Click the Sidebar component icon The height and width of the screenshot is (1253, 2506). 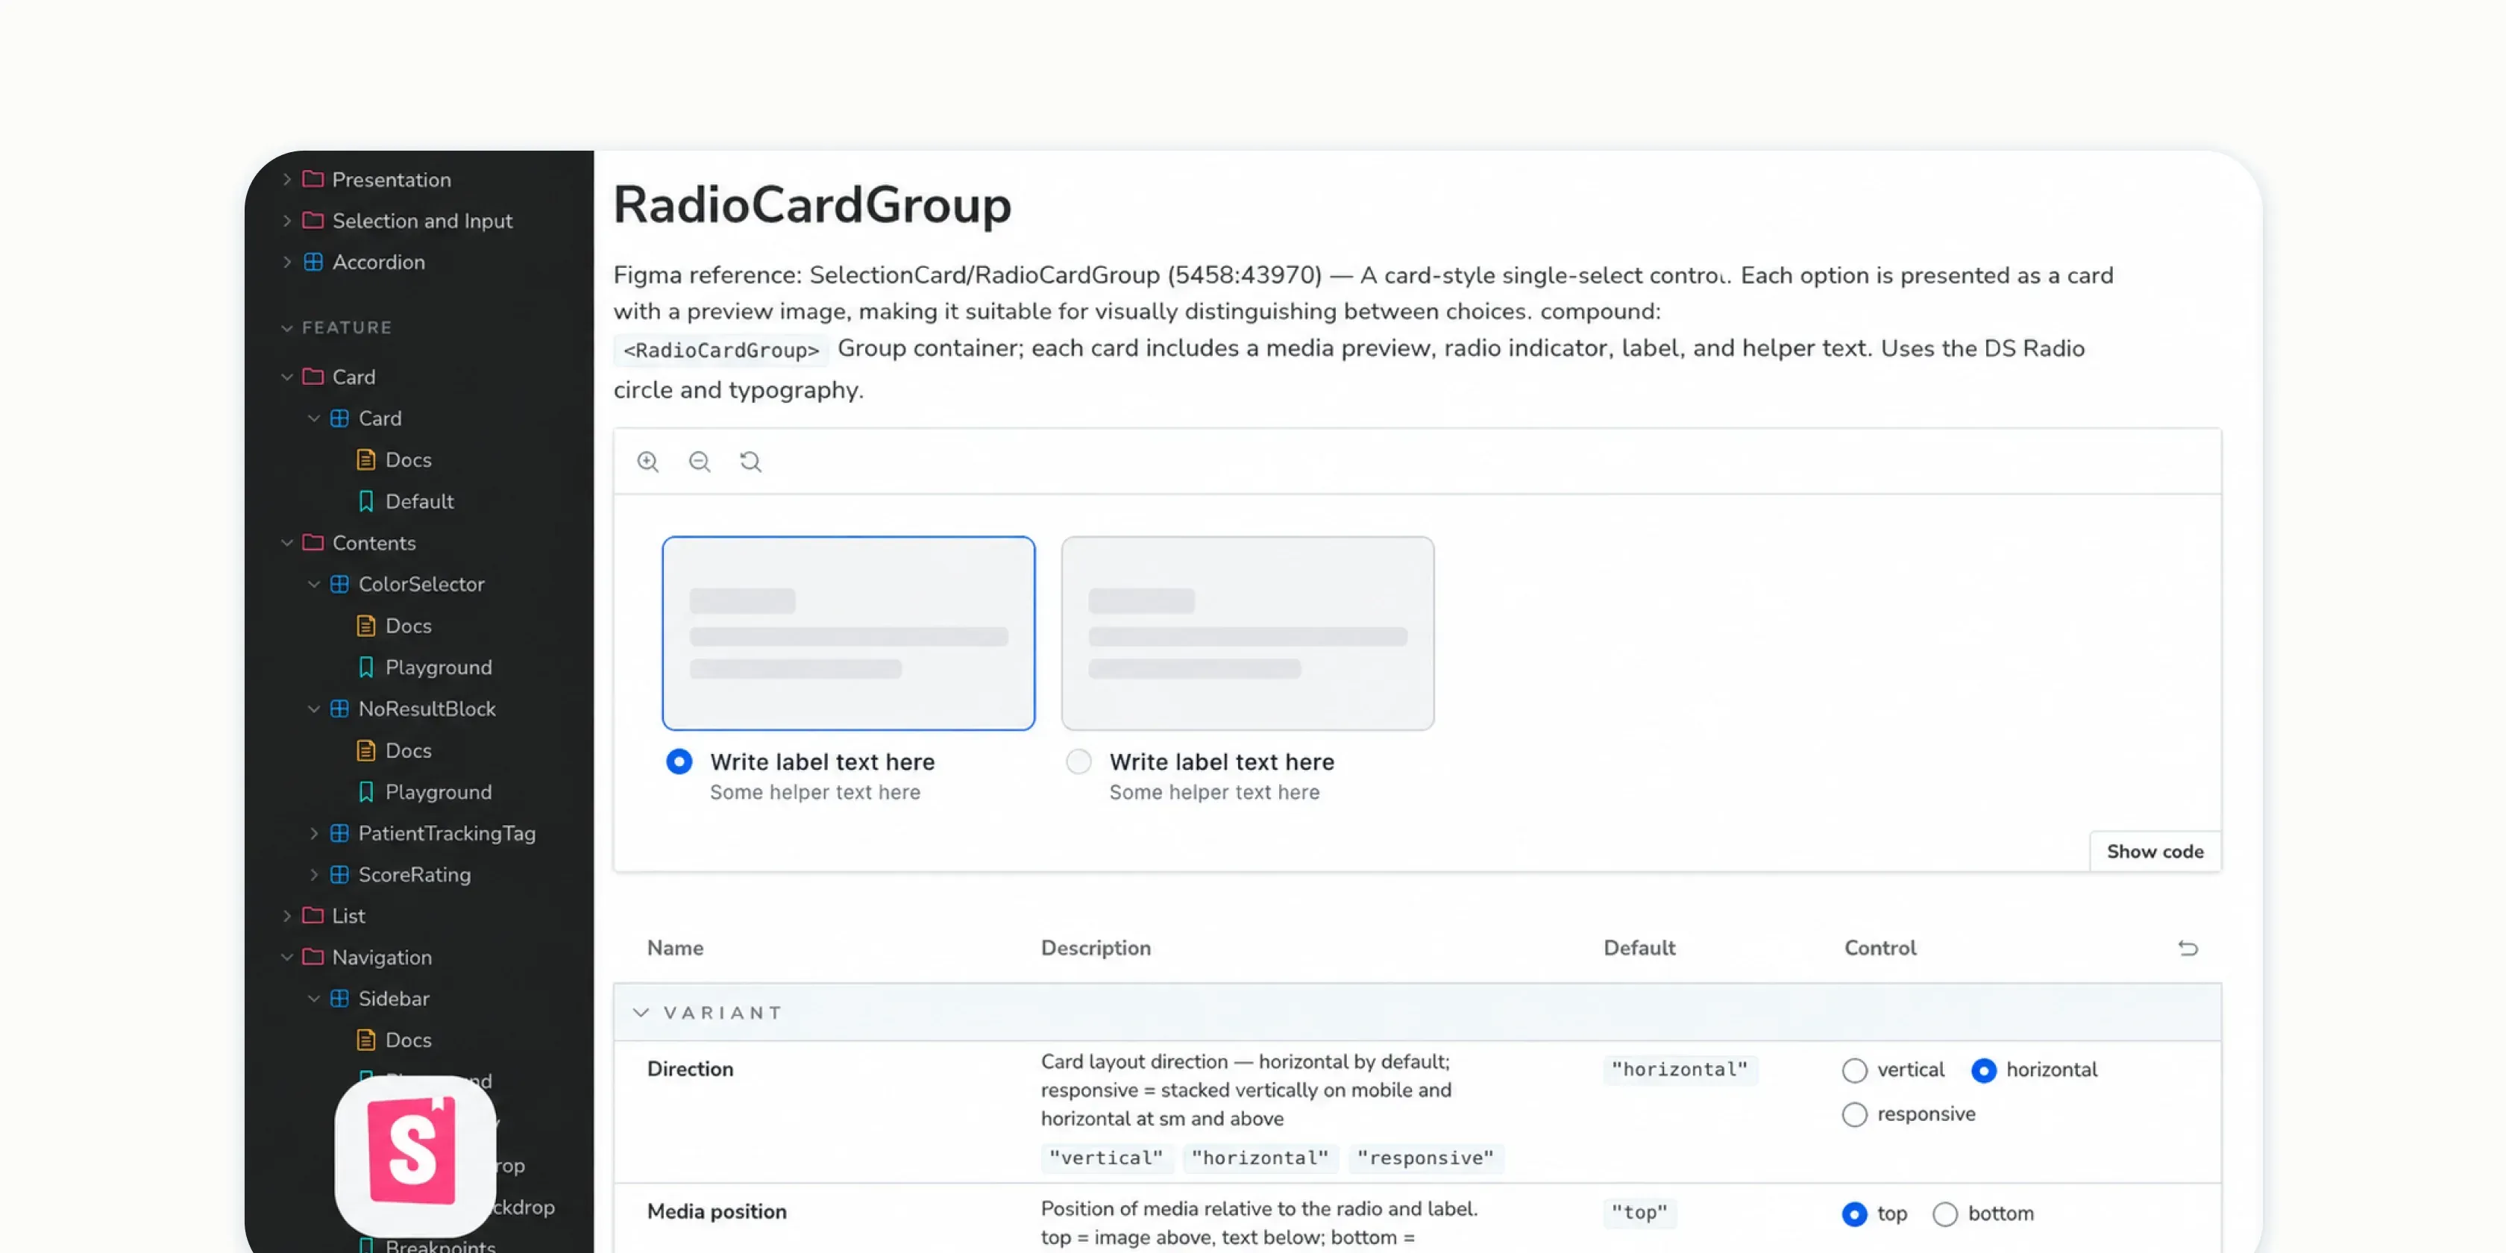(339, 998)
